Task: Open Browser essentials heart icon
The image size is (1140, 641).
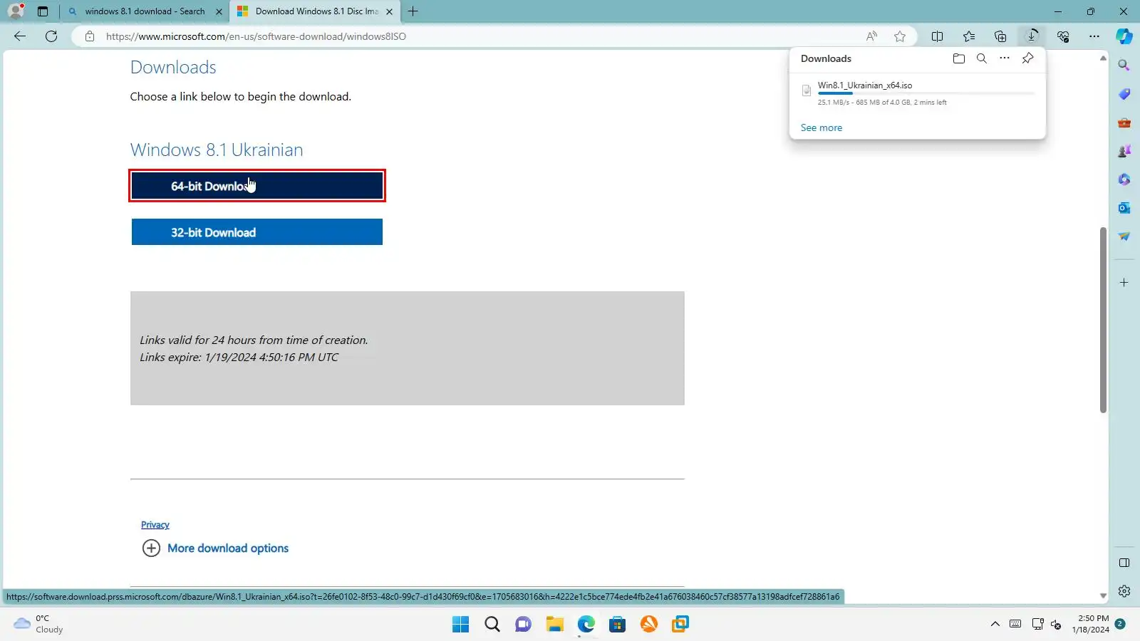Action: click(x=1063, y=36)
